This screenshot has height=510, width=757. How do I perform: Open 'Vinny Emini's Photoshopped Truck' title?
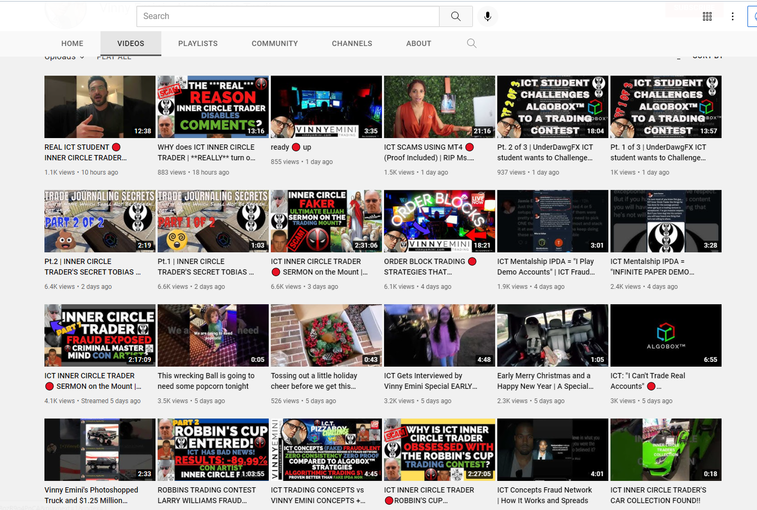click(x=91, y=495)
